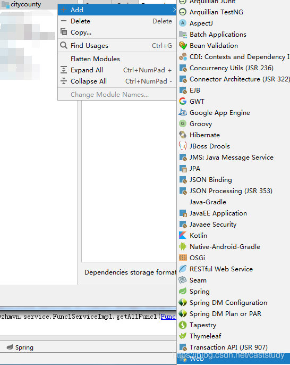
Task: Click the Google App Engine icon
Action: pyautogui.click(x=183, y=113)
